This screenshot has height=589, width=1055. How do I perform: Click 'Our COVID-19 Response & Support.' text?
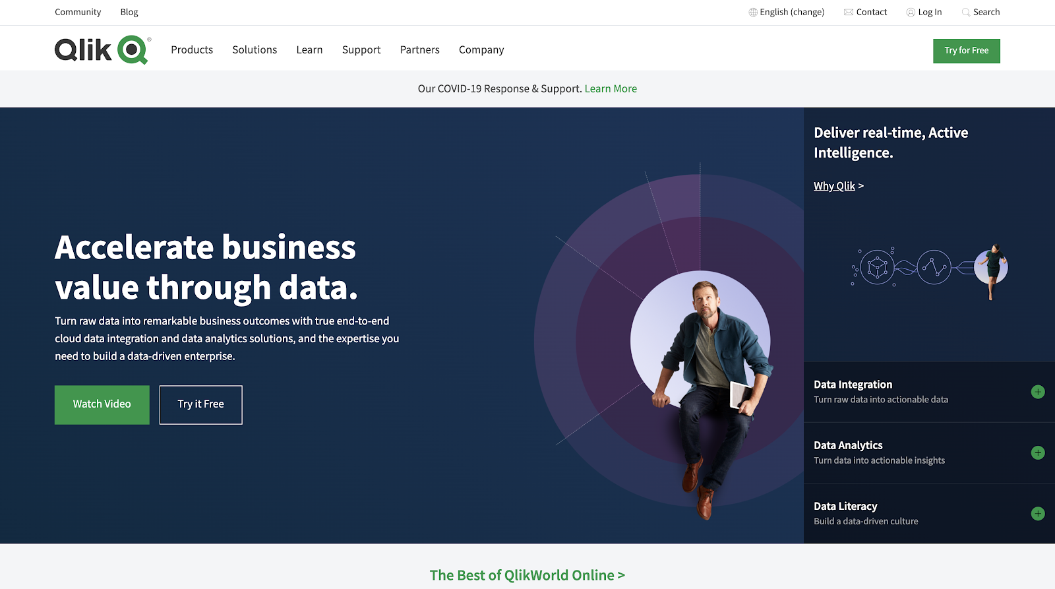pos(500,88)
